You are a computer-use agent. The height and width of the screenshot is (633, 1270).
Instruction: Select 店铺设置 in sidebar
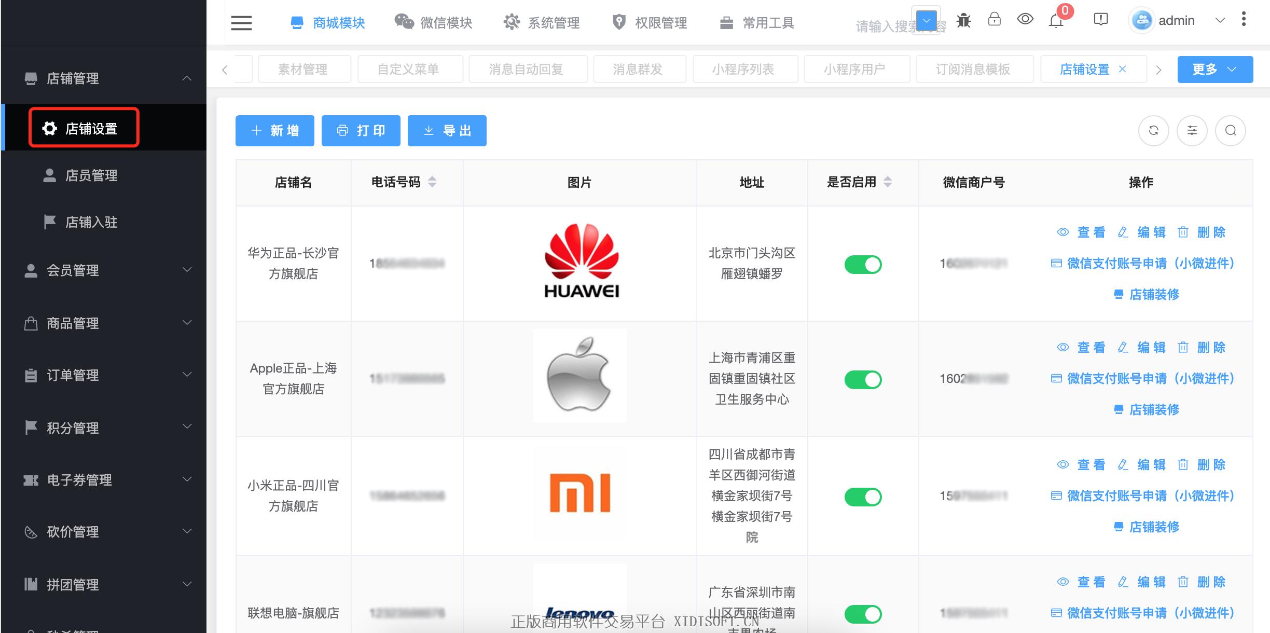click(x=104, y=128)
